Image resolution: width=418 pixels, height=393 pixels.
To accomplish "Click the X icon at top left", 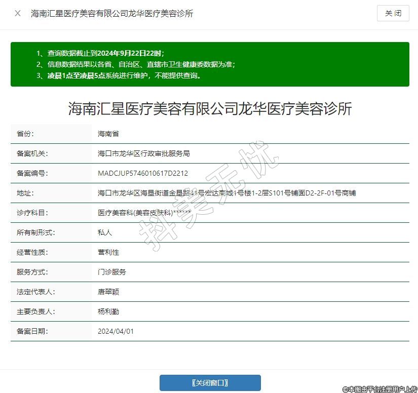I will (18, 13).
